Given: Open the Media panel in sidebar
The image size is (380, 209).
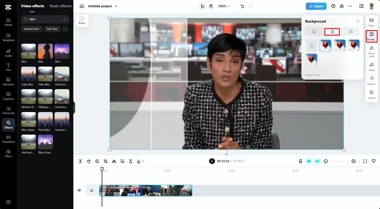Looking at the screenshot, I should tap(8, 22).
